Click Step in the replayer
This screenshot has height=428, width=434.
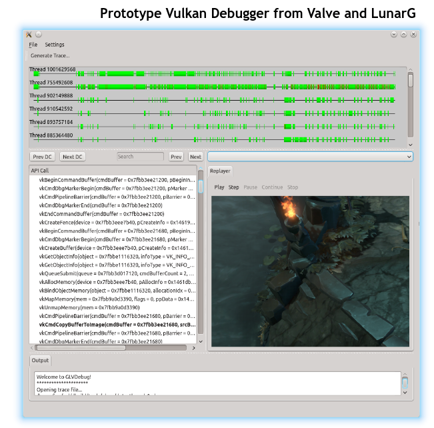click(x=233, y=187)
